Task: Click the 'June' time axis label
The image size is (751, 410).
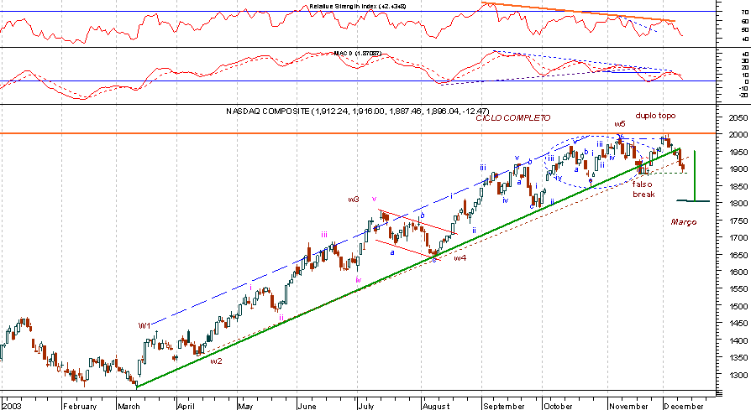Action: (x=307, y=406)
